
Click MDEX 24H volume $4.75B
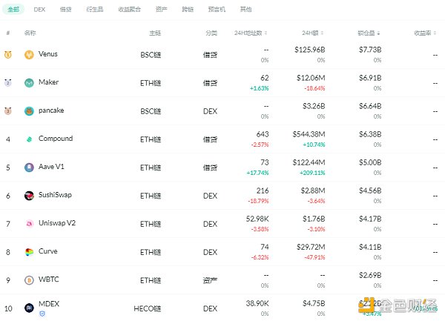(314, 303)
